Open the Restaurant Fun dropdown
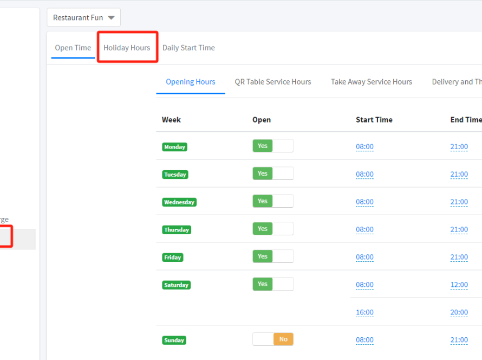 pyautogui.click(x=84, y=17)
